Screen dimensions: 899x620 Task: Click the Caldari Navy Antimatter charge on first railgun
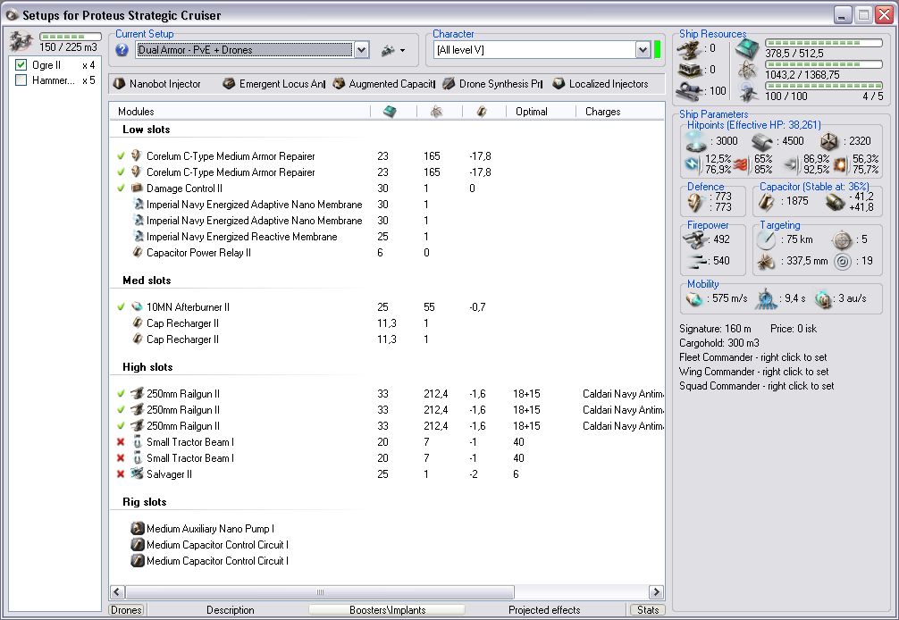pyautogui.click(x=623, y=394)
